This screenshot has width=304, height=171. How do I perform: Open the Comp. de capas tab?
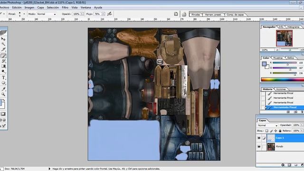[x=235, y=15]
